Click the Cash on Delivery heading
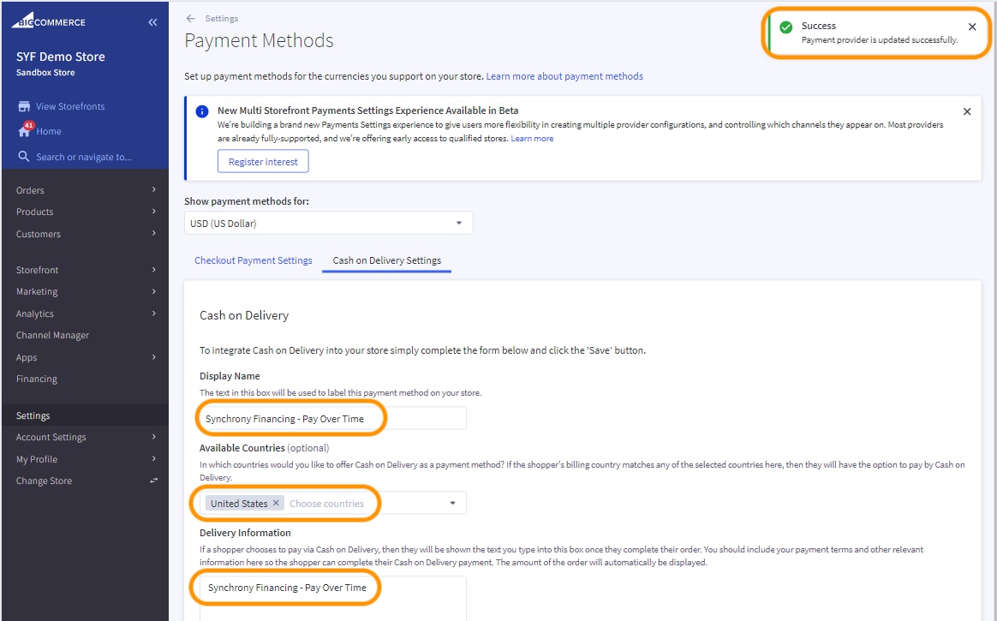This screenshot has height=621, width=997. tap(244, 315)
